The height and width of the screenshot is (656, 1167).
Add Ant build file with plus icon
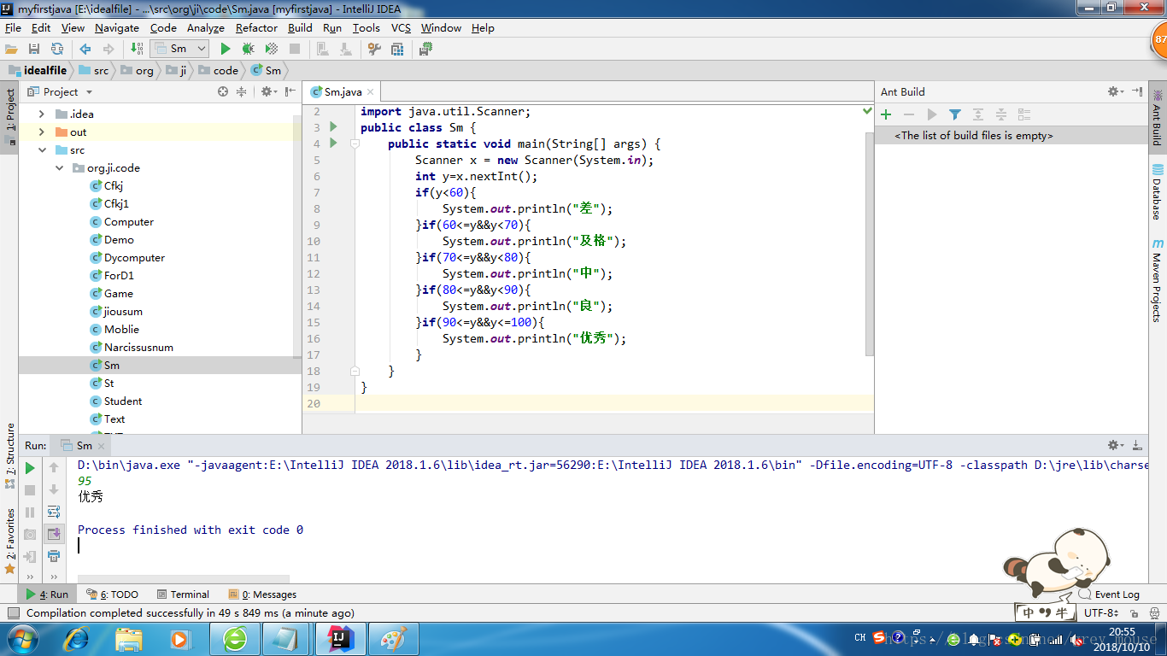point(886,114)
